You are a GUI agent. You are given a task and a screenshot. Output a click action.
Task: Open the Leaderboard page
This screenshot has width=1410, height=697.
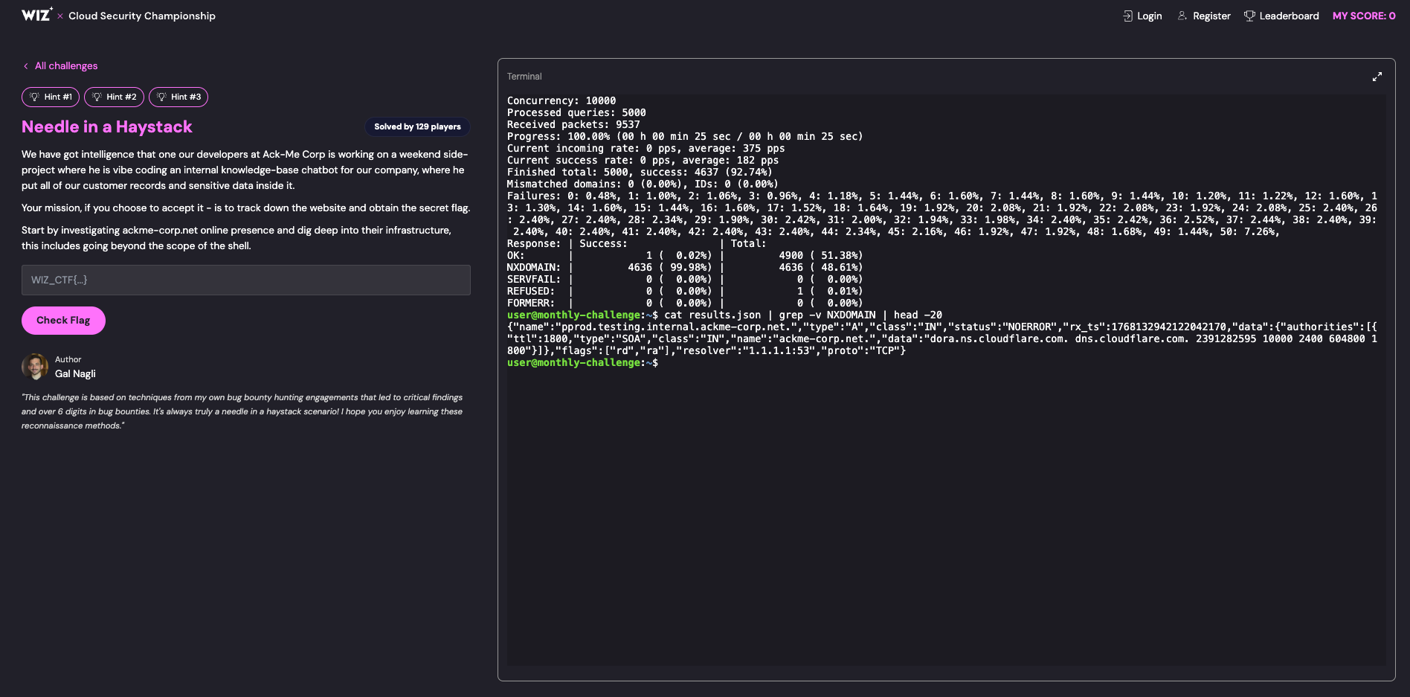point(1289,16)
